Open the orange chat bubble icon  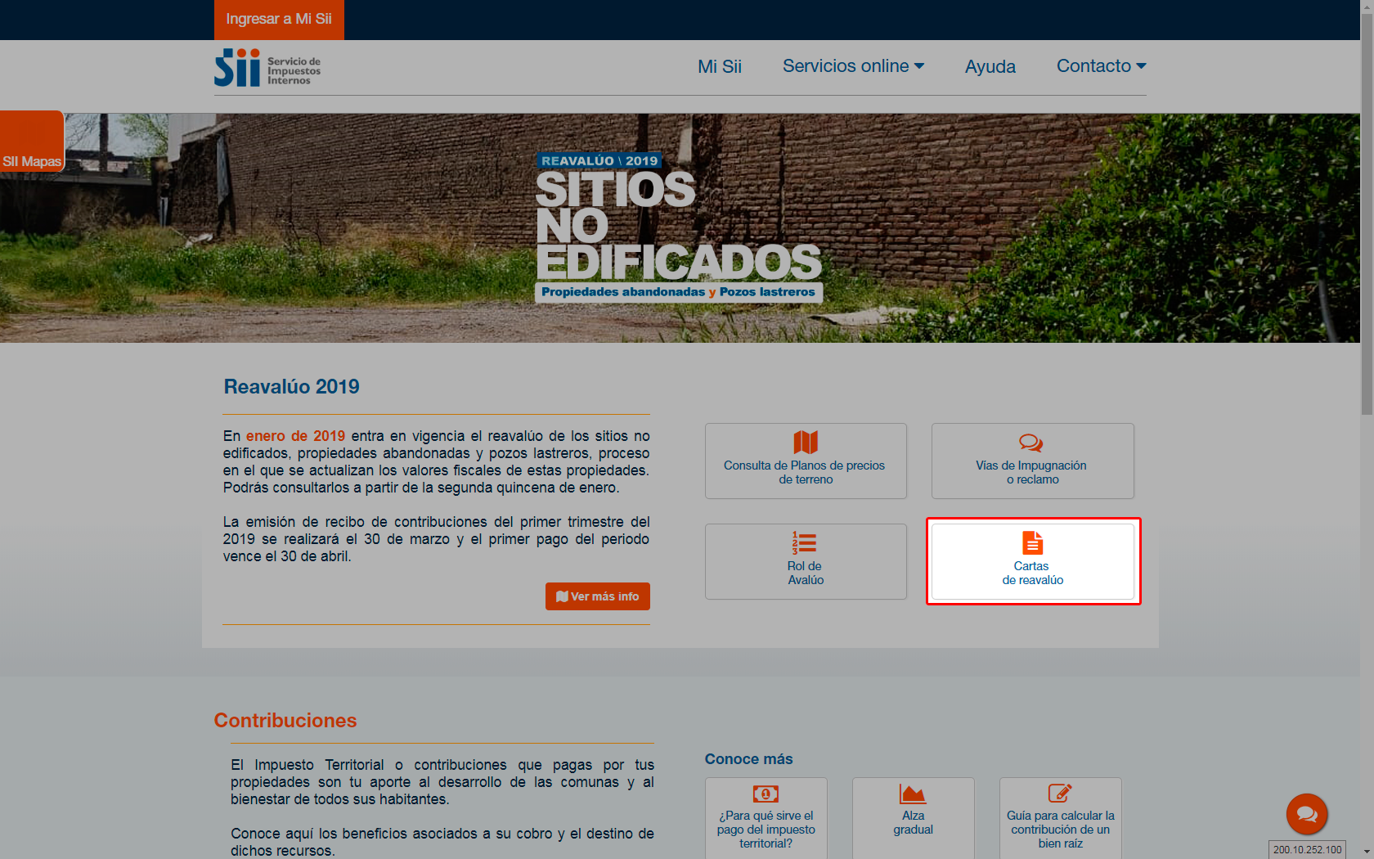1307,814
